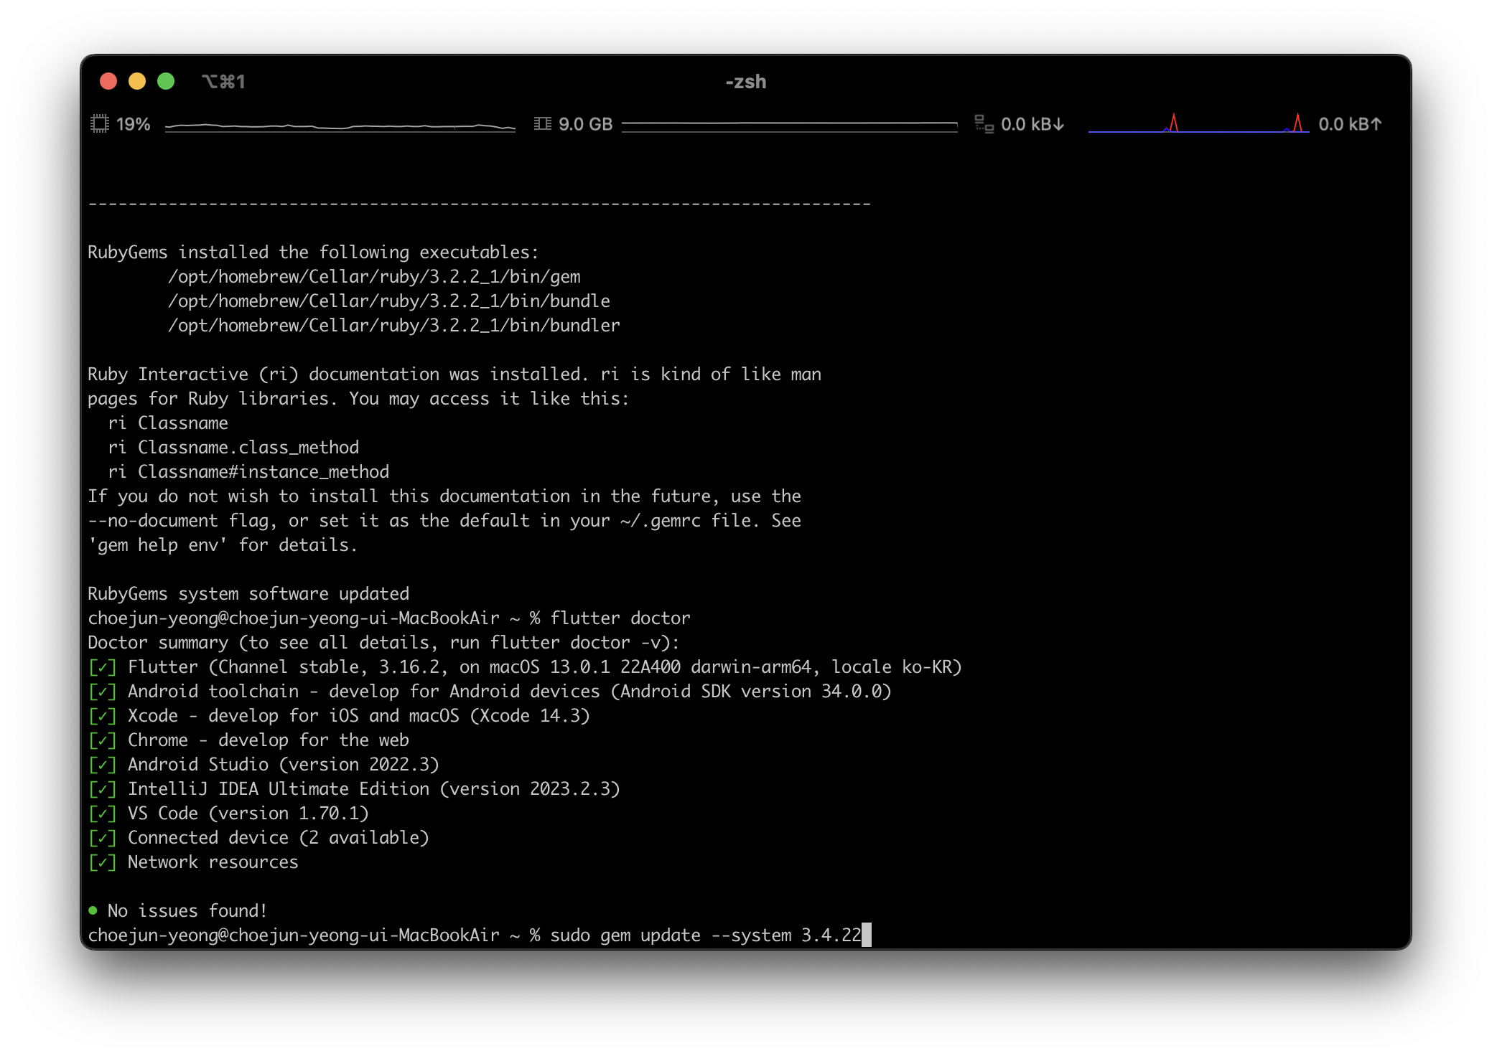Click the CPU chip icon in status bar

click(x=100, y=124)
